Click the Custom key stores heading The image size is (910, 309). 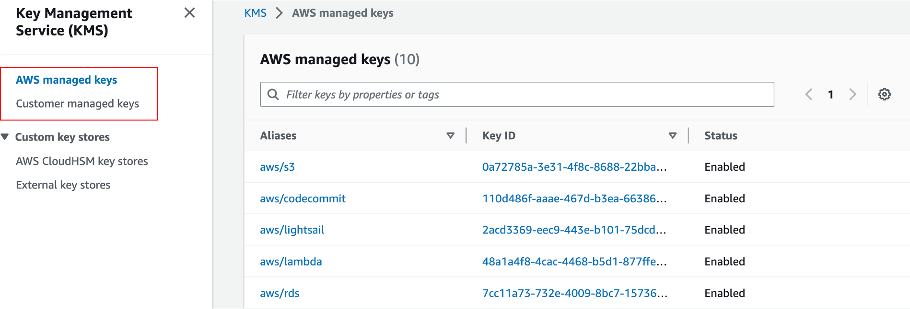pyautogui.click(x=62, y=137)
